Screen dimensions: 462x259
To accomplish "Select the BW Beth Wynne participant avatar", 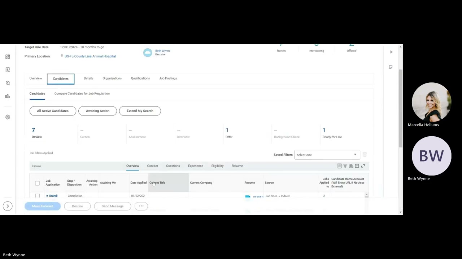I will point(431,156).
